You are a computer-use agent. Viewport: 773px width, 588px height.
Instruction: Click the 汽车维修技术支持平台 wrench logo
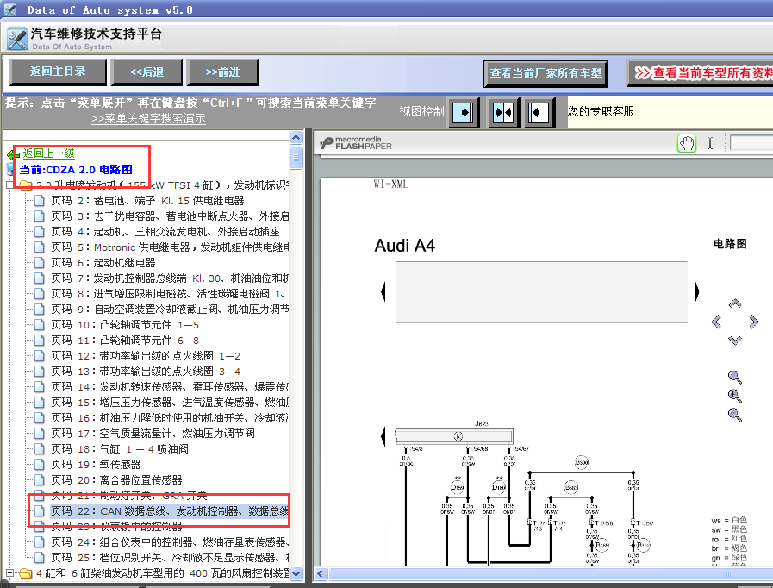[x=16, y=39]
